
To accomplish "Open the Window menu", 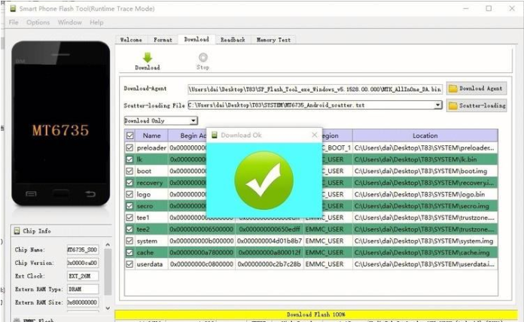I will [70, 23].
